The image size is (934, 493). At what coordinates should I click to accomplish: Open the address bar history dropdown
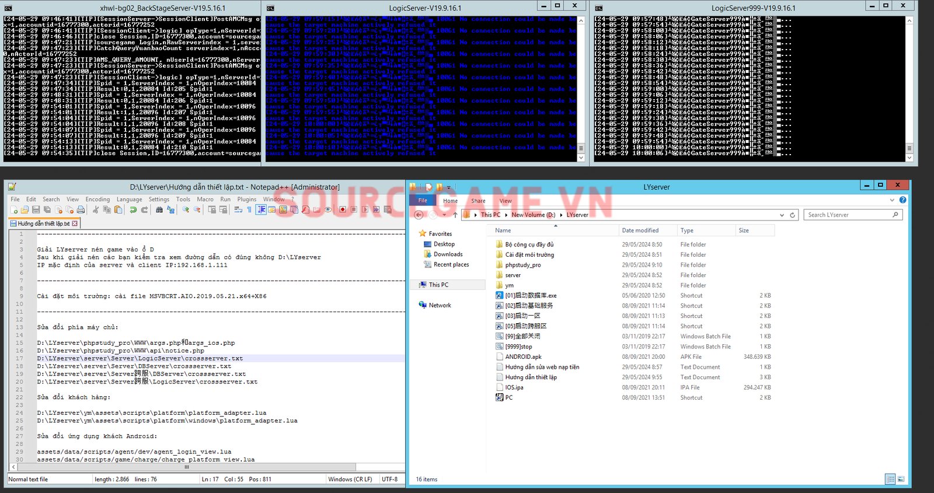tap(782, 215)
